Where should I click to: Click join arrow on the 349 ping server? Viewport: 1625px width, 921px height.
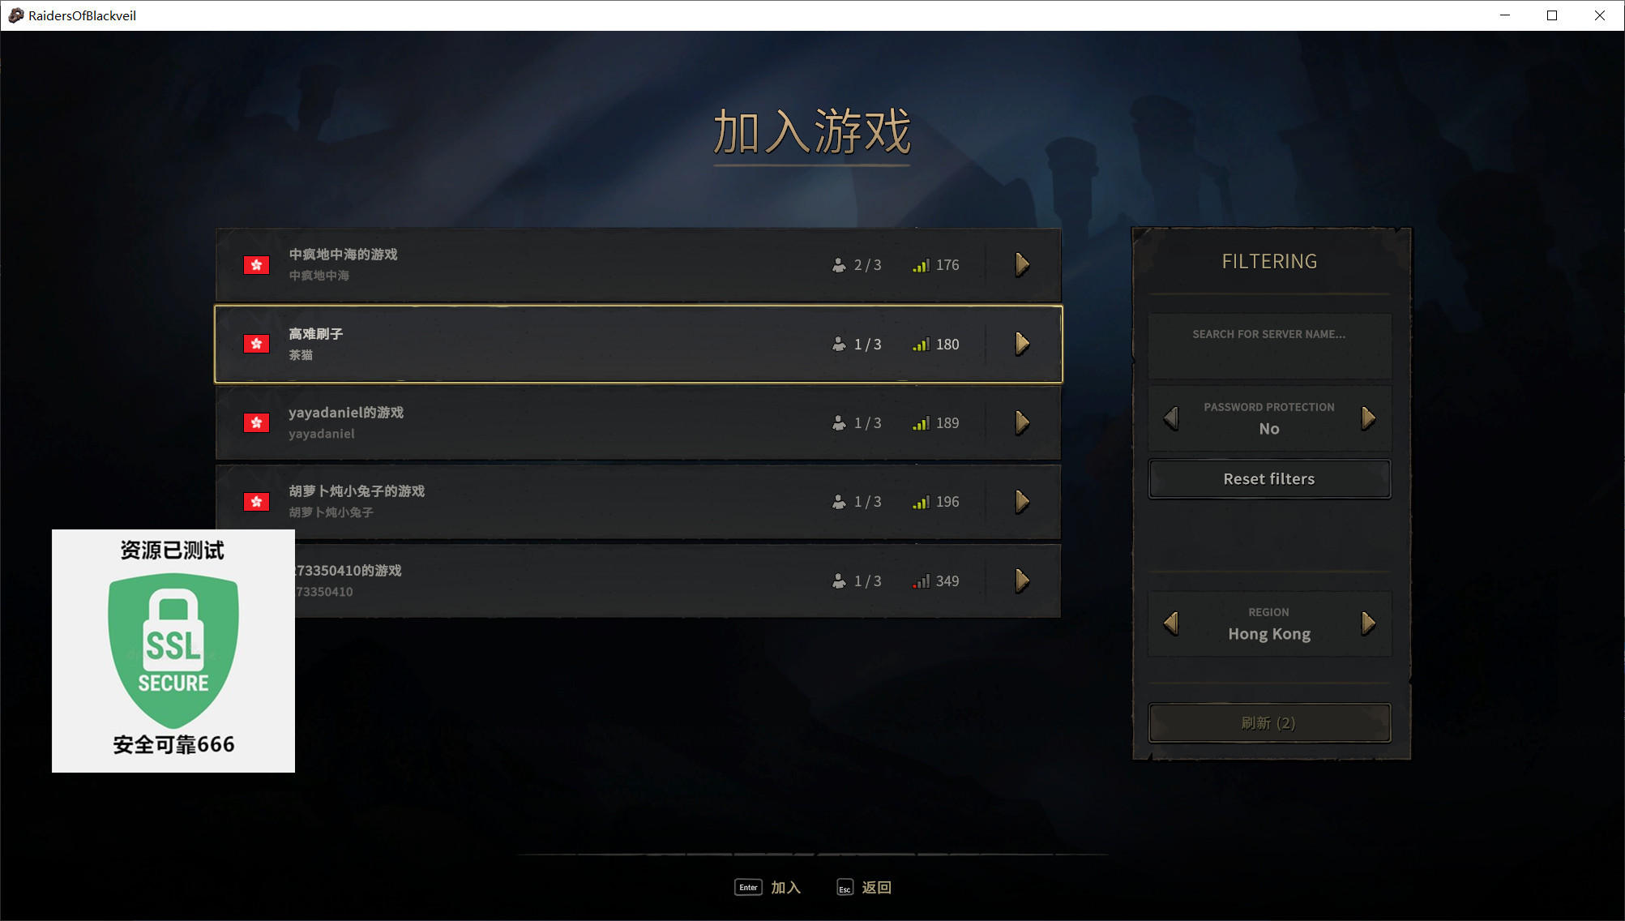(x=1022, y=580)
